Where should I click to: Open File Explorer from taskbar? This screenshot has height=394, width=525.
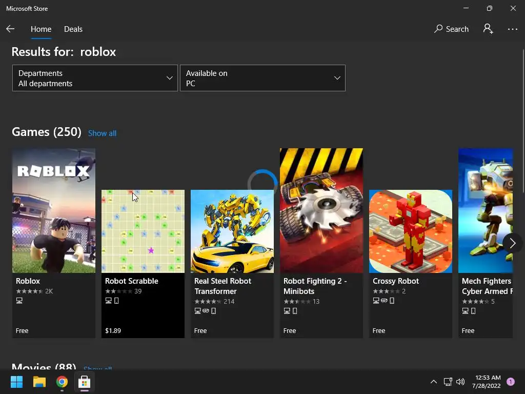(x=39, y=382)
